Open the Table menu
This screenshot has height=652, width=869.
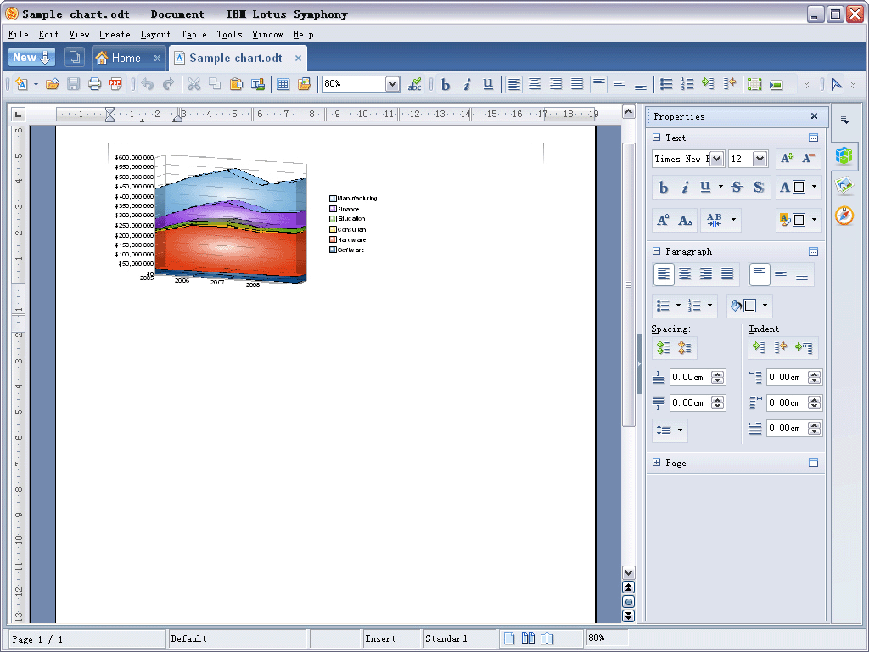(x=193, y=35)
